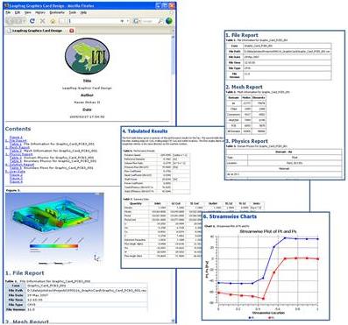Open the Tools menu

pos(73,12)
